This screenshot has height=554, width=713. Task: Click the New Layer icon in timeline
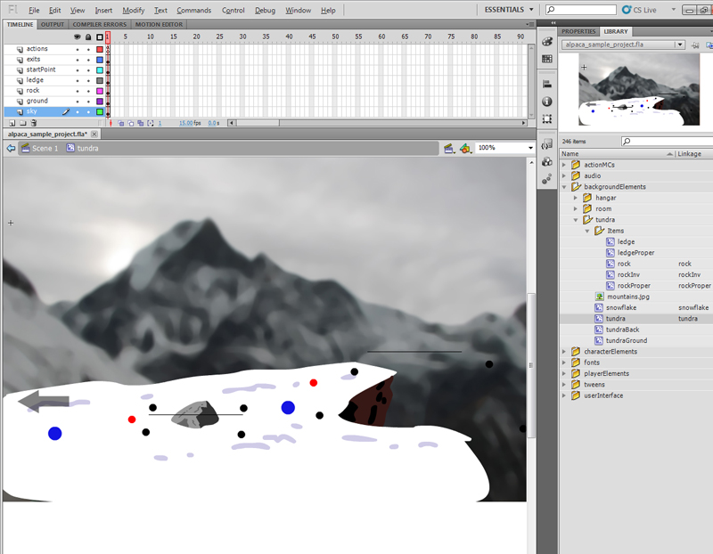[10, 123]
